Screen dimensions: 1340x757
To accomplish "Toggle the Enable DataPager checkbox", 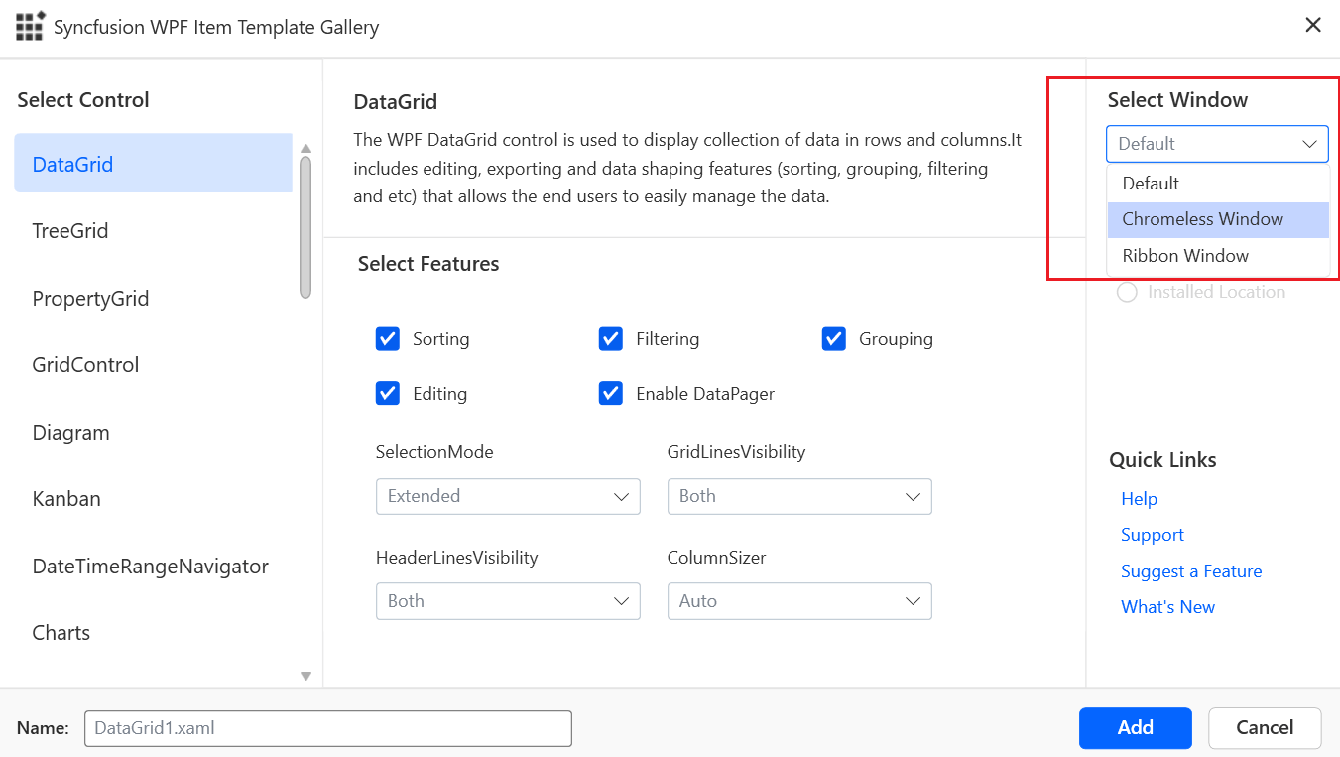I will tap(611, 394).
